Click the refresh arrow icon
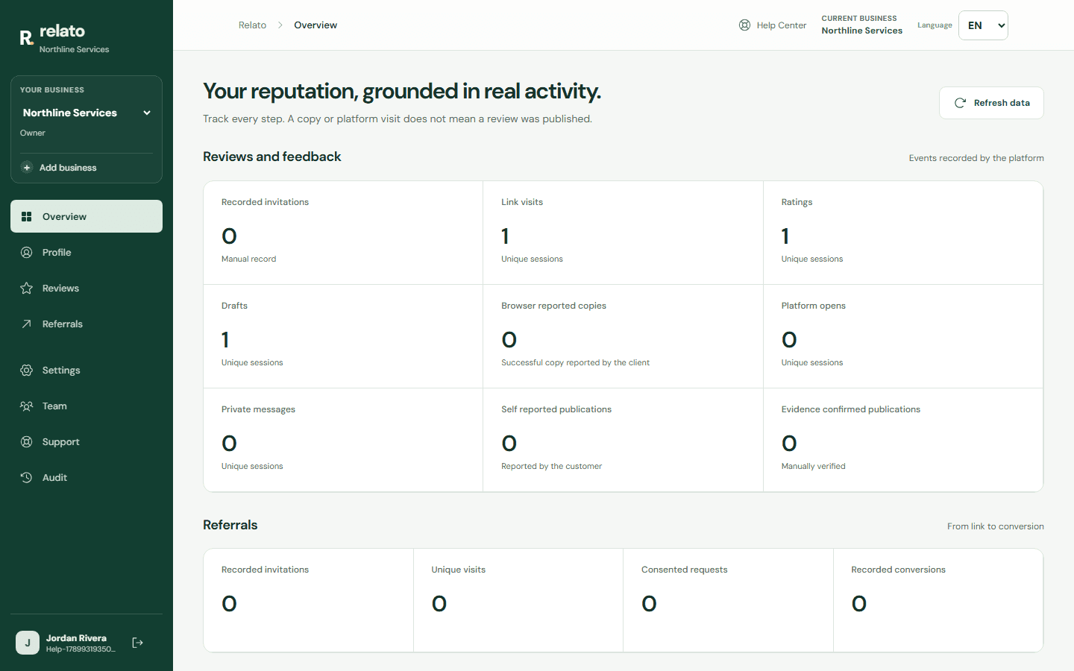 point(960,103)
